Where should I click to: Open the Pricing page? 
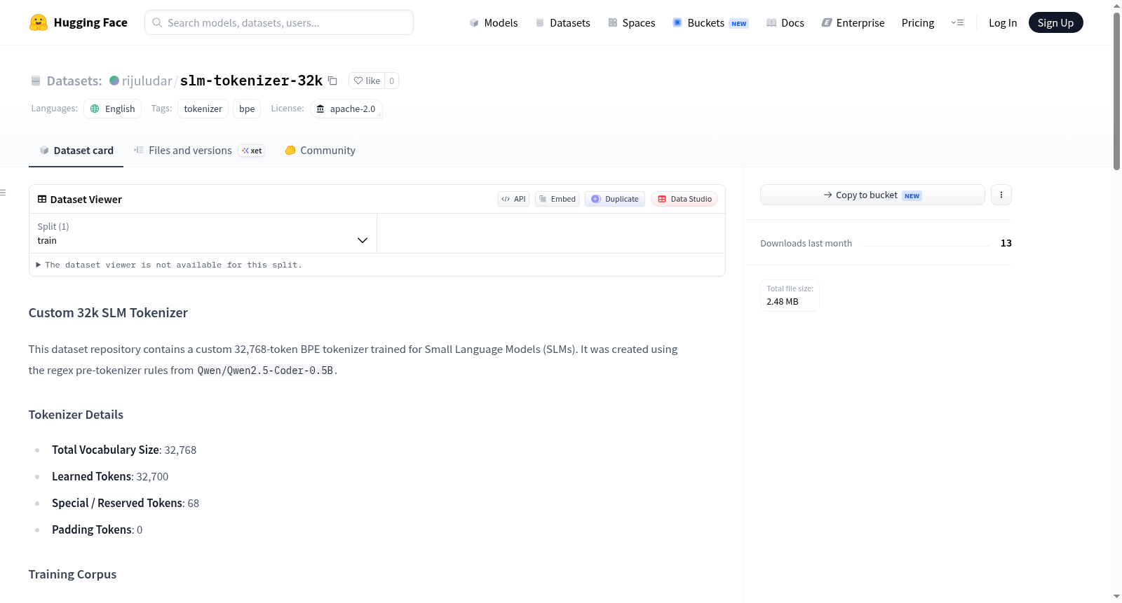click(918, 22)
